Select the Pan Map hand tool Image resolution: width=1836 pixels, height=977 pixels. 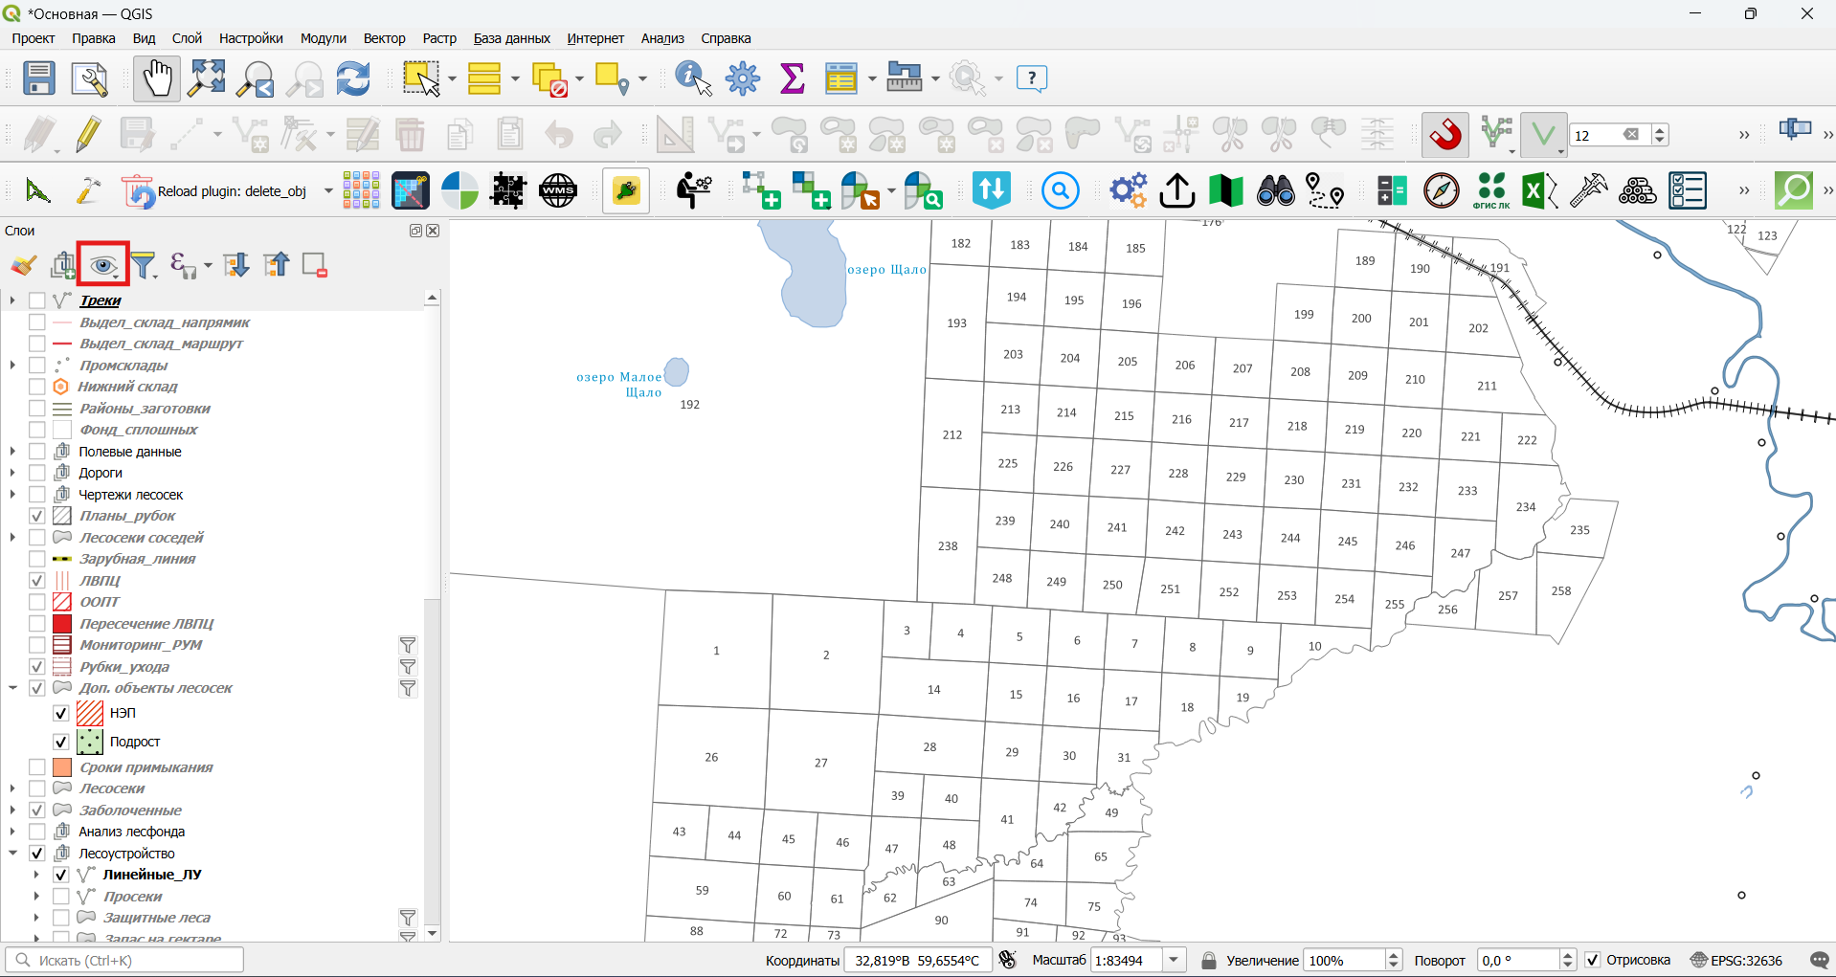[156, 78]
